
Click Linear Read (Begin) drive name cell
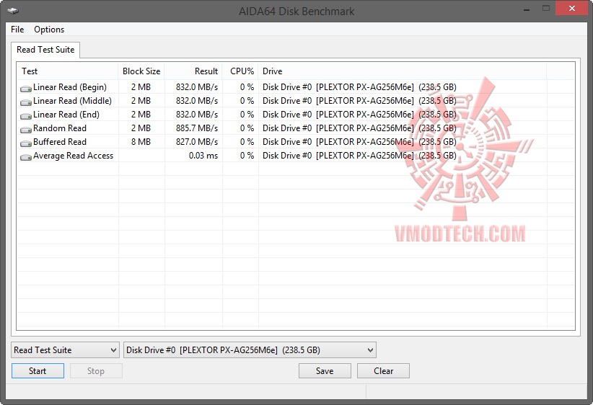(x=359, y=87)
